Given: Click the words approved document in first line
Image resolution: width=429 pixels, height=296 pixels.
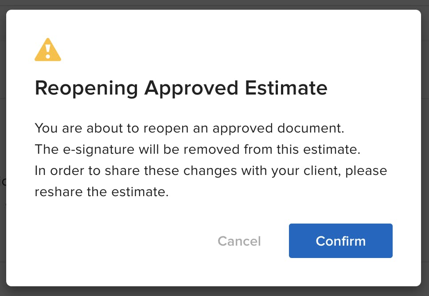Looking at the screenshot, I should 278,129.
